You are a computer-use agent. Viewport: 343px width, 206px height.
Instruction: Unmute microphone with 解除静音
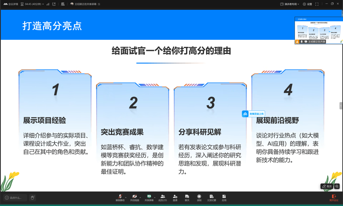pos(120,198)
